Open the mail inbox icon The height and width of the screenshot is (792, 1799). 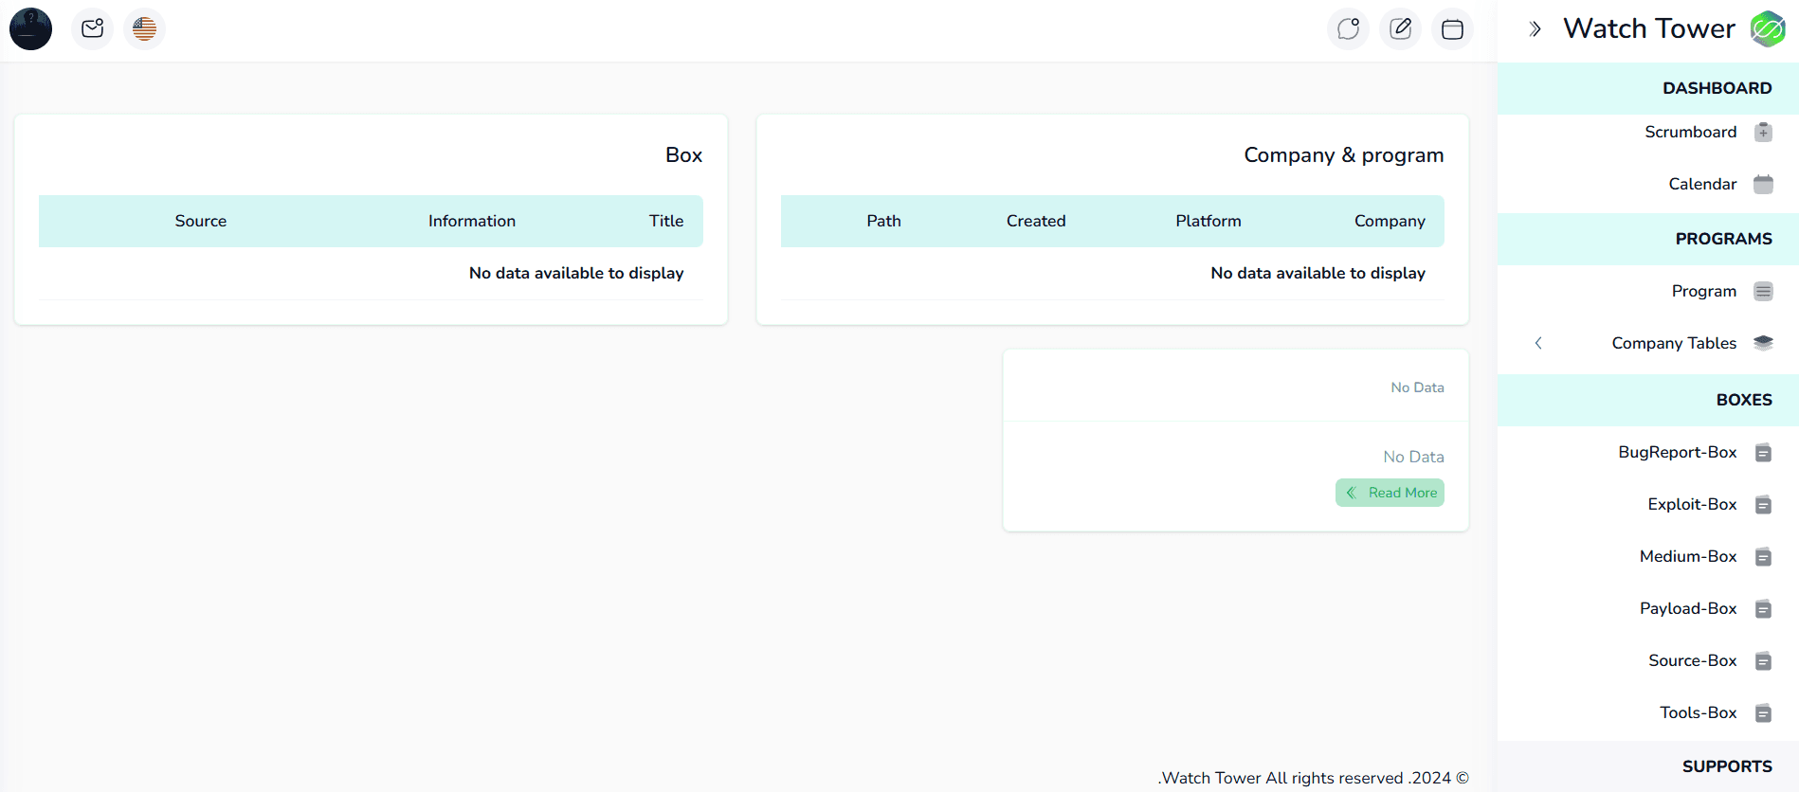[x=93, y=29]
